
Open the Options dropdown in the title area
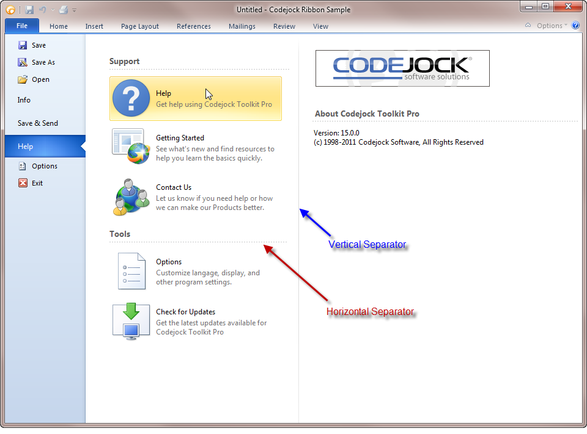552,26
